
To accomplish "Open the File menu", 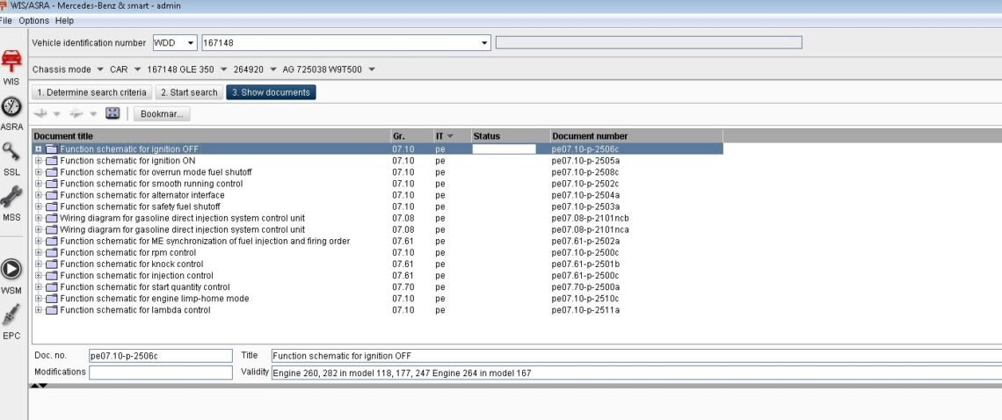I will point(6,20).
